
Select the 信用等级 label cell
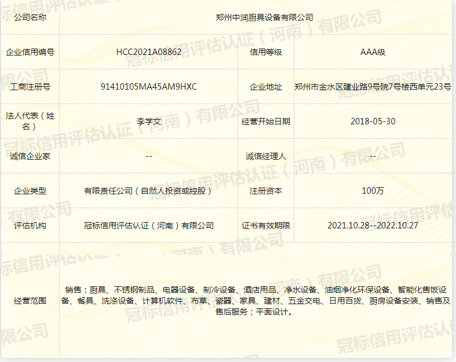(x=265, y=52)
